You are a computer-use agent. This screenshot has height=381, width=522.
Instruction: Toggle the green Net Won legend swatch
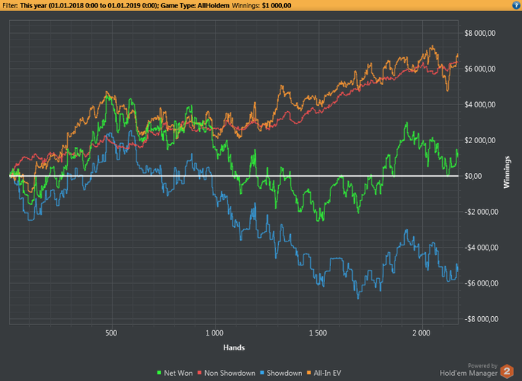pos(159,373)
